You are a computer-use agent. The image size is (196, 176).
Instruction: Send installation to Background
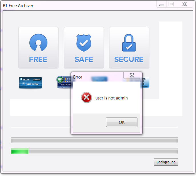[x=166, y=162]
